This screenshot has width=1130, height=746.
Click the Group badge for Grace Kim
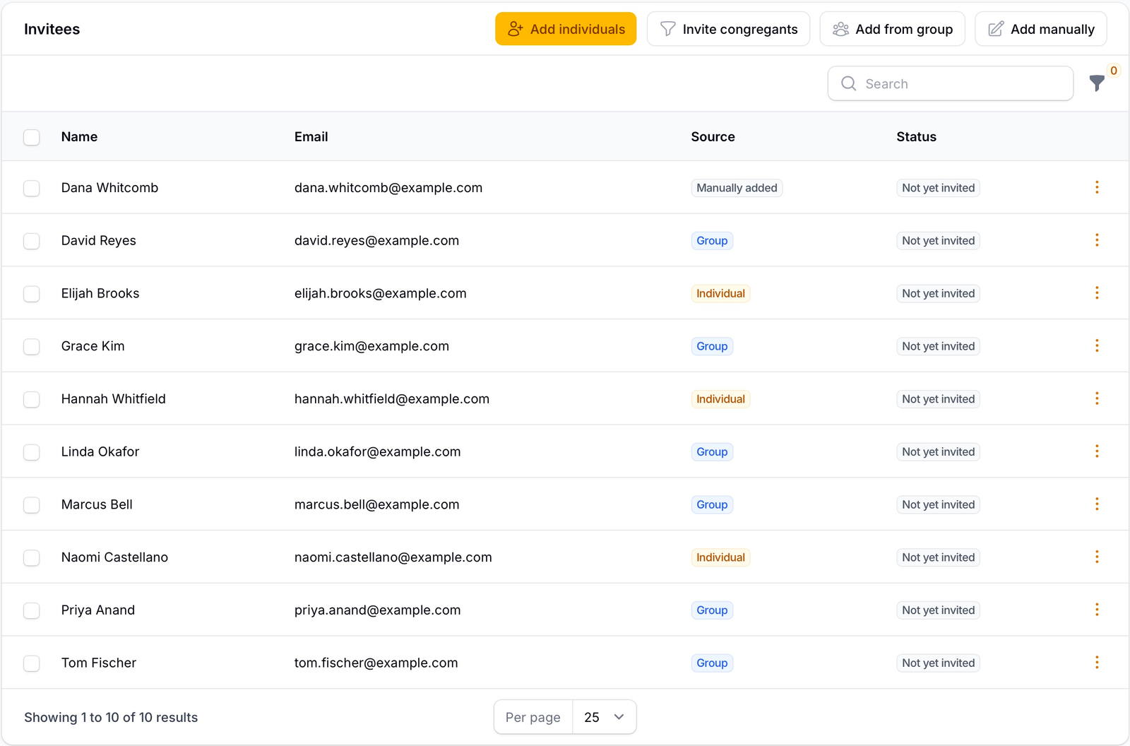pos(712,346)
